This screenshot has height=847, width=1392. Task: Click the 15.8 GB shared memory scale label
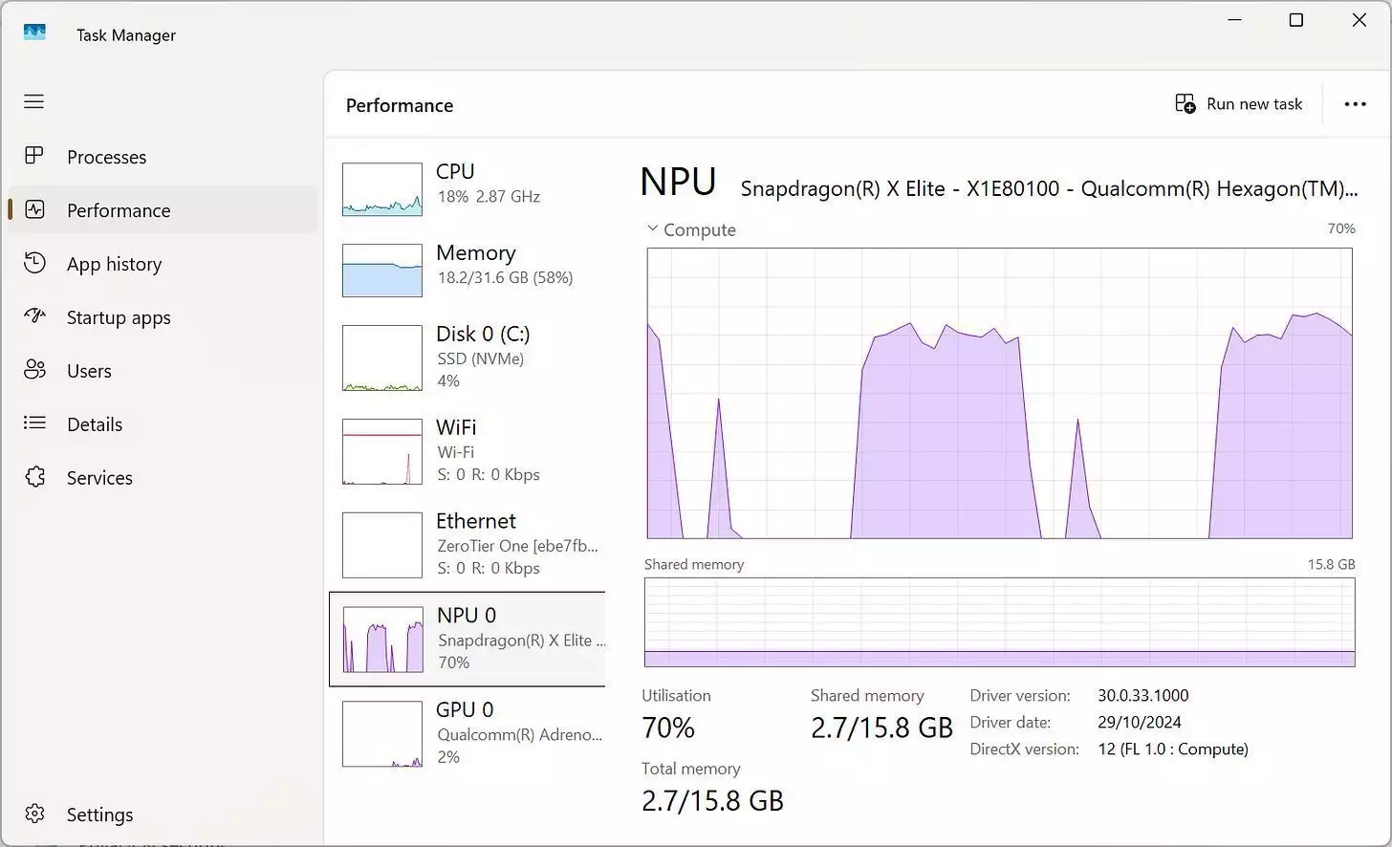click(x=1331, y=564)
